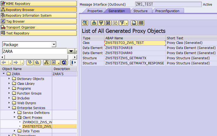The height and width of the screenshot is (136, 217).
Task: Click the Short Text column header
Action: coord(191,38)
